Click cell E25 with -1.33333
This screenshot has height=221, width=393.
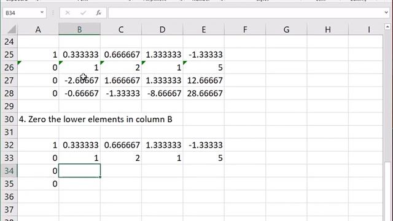(x=203, y=55)
